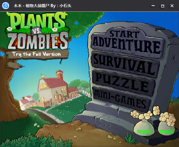Minimize the game window
179x147 pixels.
coord(153,6)
